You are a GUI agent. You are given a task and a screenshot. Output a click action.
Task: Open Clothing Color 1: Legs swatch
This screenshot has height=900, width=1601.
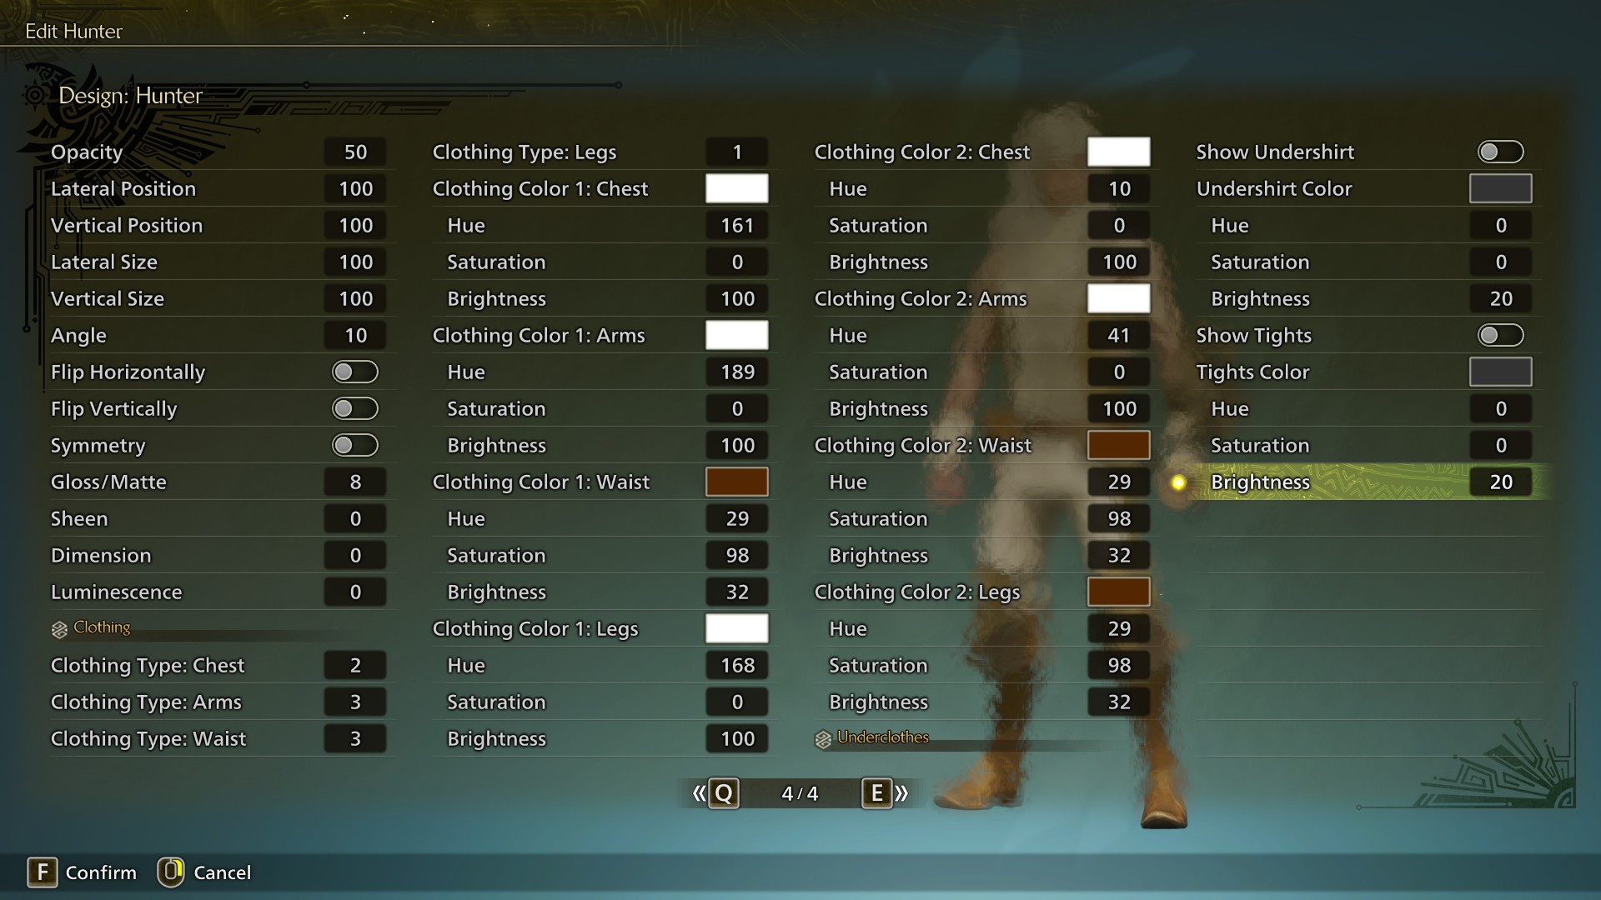click(x=737, y=628)
